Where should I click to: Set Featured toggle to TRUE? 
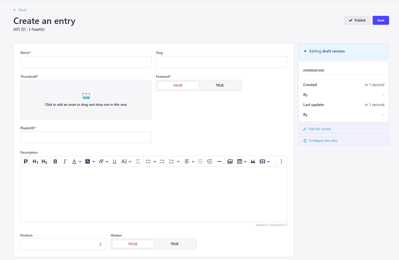point(220,85)
